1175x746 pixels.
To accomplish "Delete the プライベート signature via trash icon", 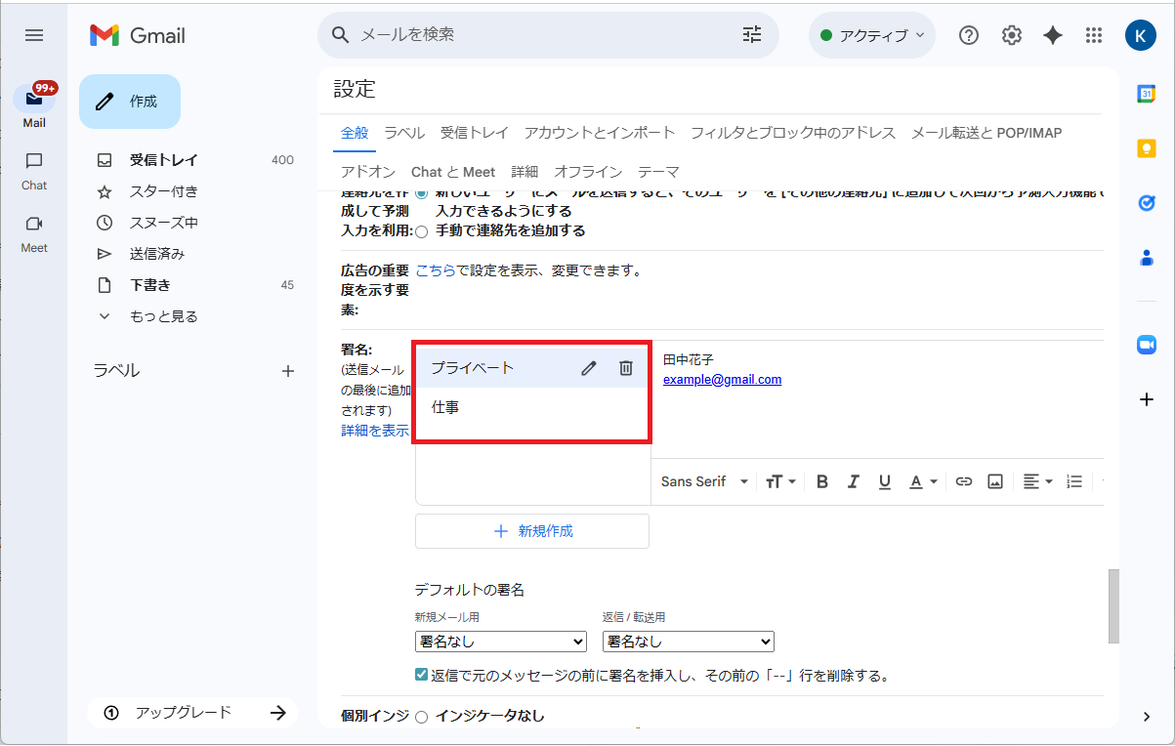I will click(626, 367).
